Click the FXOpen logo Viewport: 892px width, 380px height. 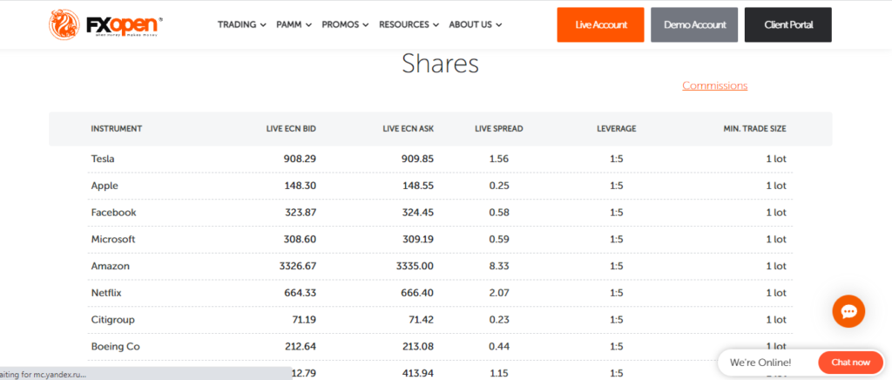[105, 24]
